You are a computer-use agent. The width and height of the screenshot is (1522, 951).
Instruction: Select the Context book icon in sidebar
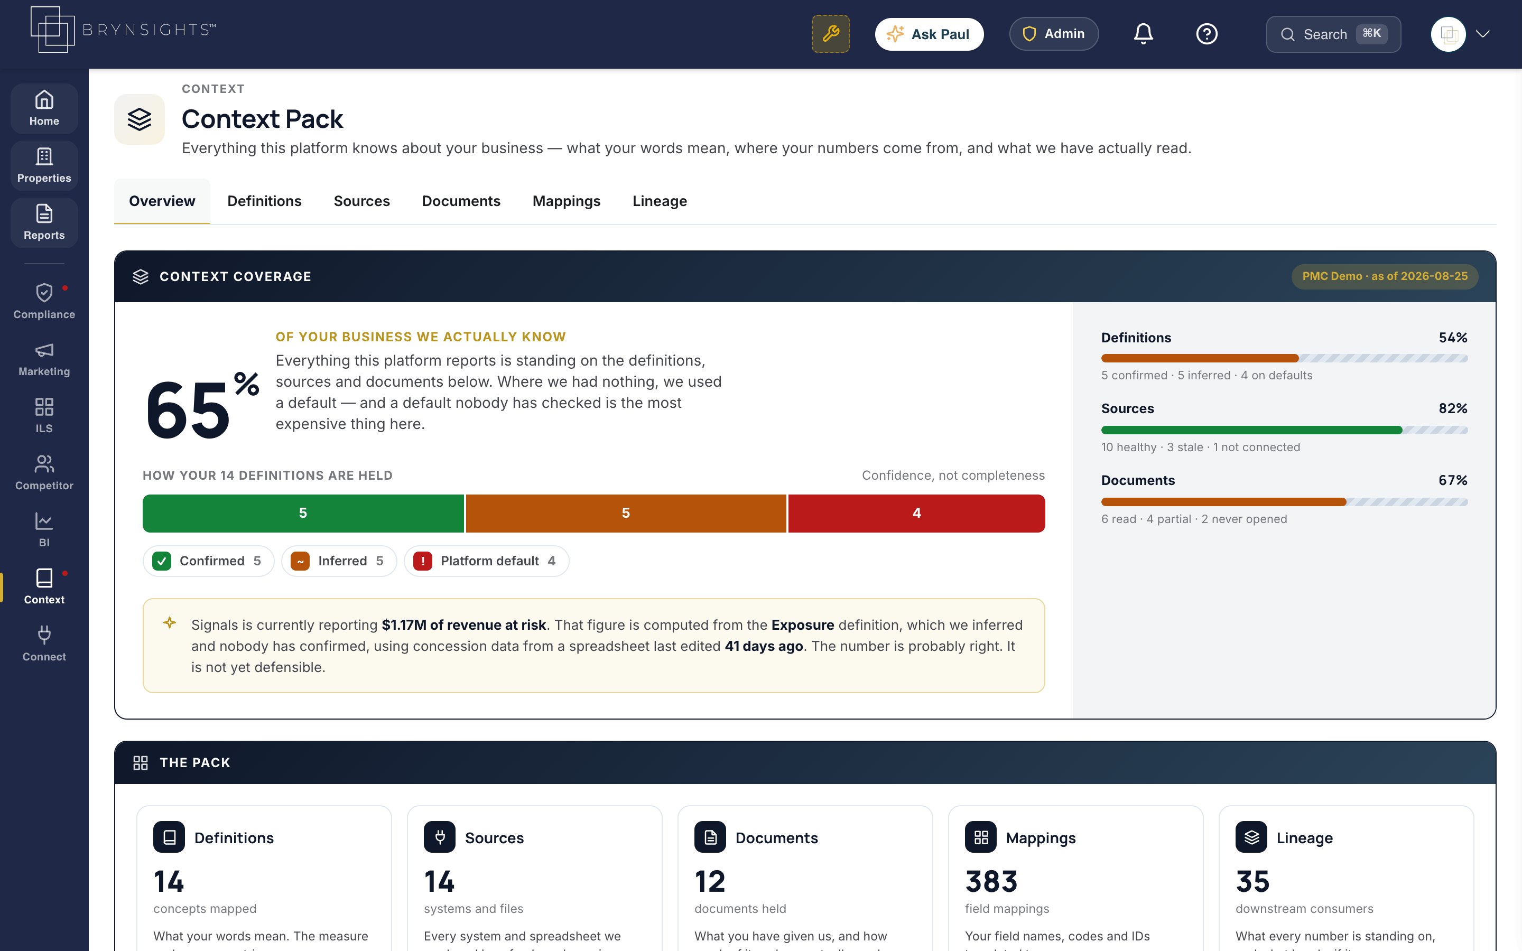coord(44,578)
